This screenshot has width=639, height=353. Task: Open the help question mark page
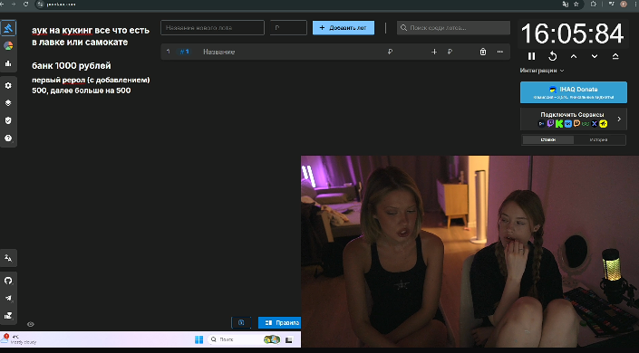click(x=8, y=138)
